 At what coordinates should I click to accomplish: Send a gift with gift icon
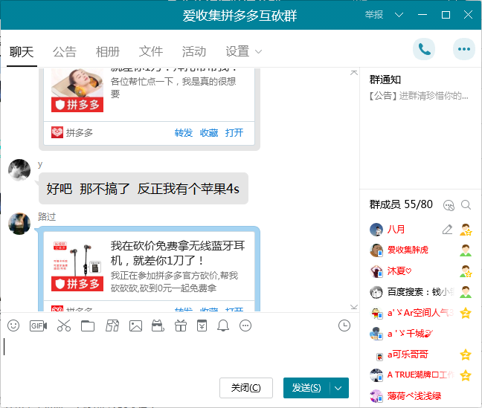pos(181,326)
